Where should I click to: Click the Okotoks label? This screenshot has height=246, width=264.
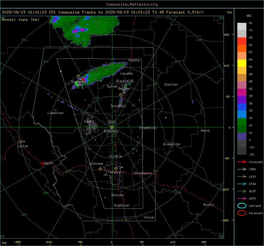click(x=117, y=195)
